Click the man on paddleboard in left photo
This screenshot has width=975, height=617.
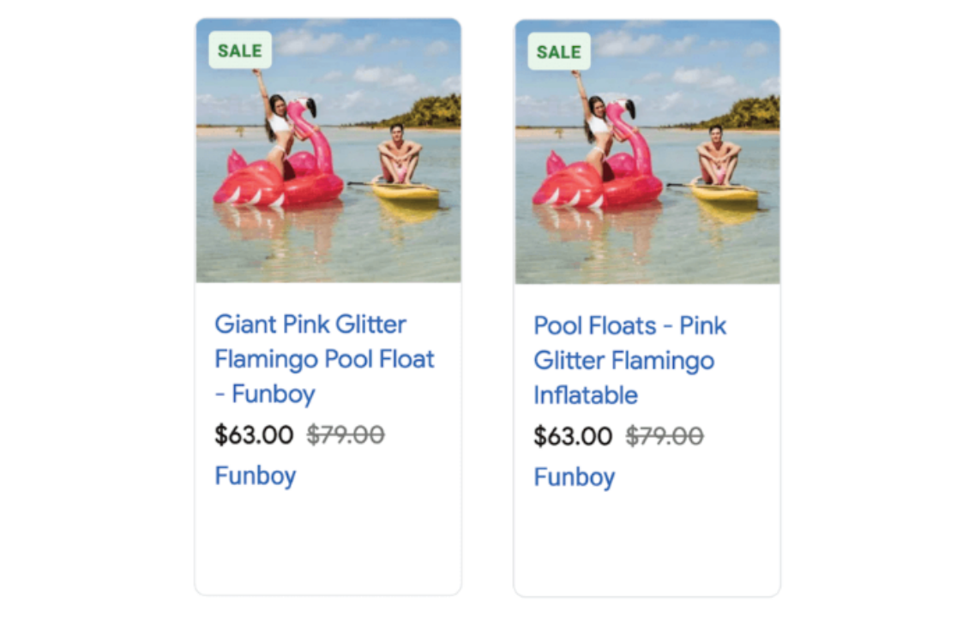tap(399, 154)
